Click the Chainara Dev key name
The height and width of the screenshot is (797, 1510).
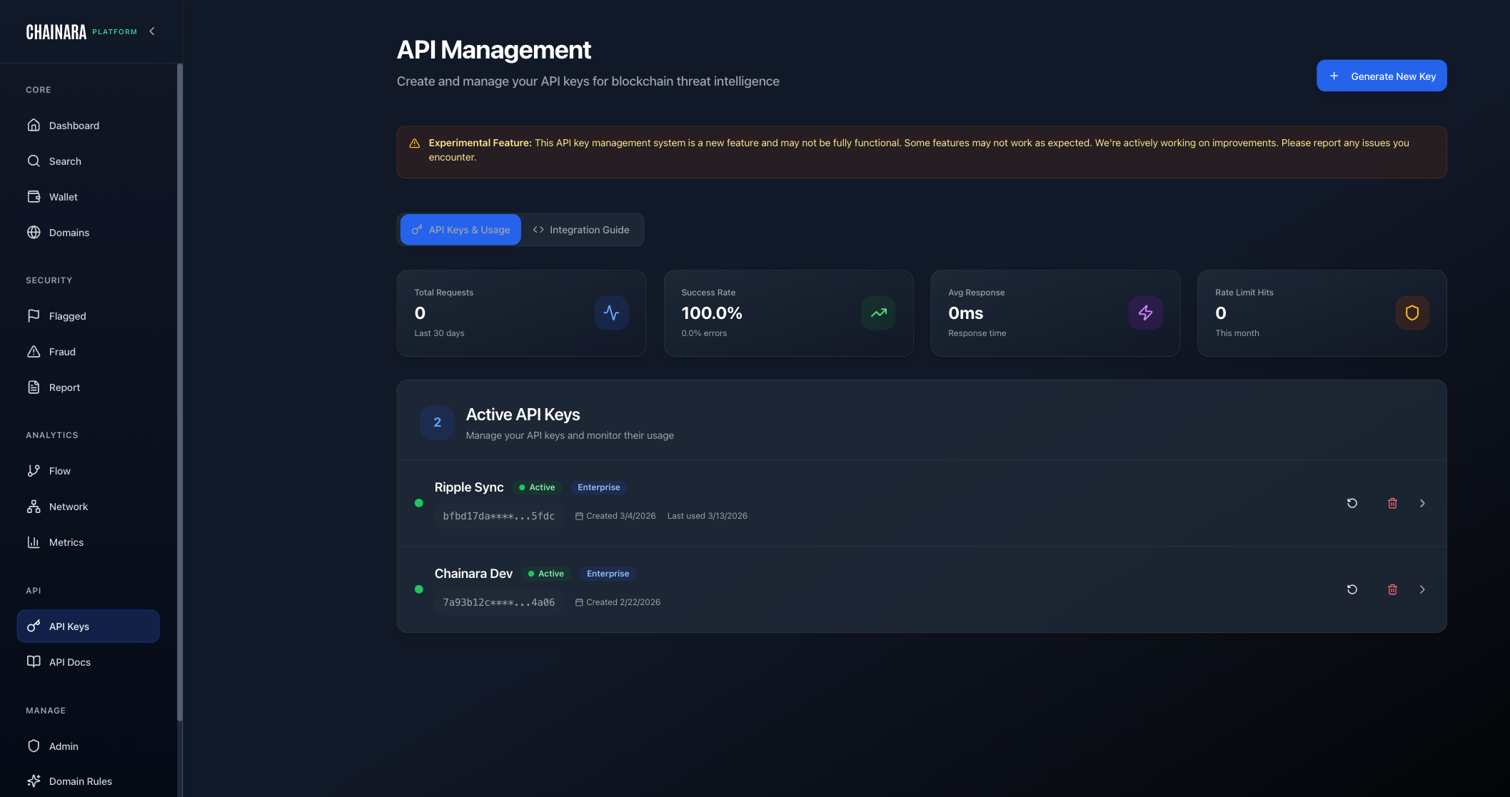coord(473,574)
